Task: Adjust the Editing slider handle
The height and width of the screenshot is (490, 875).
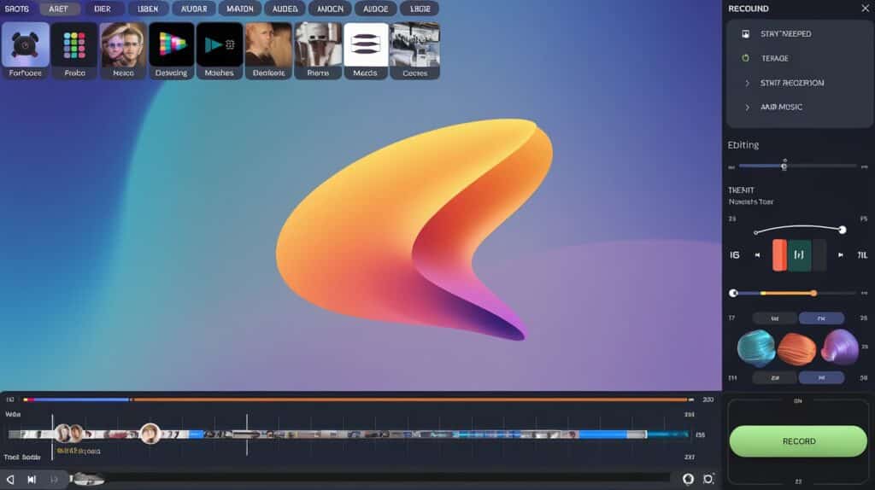Action: point(784,166)
